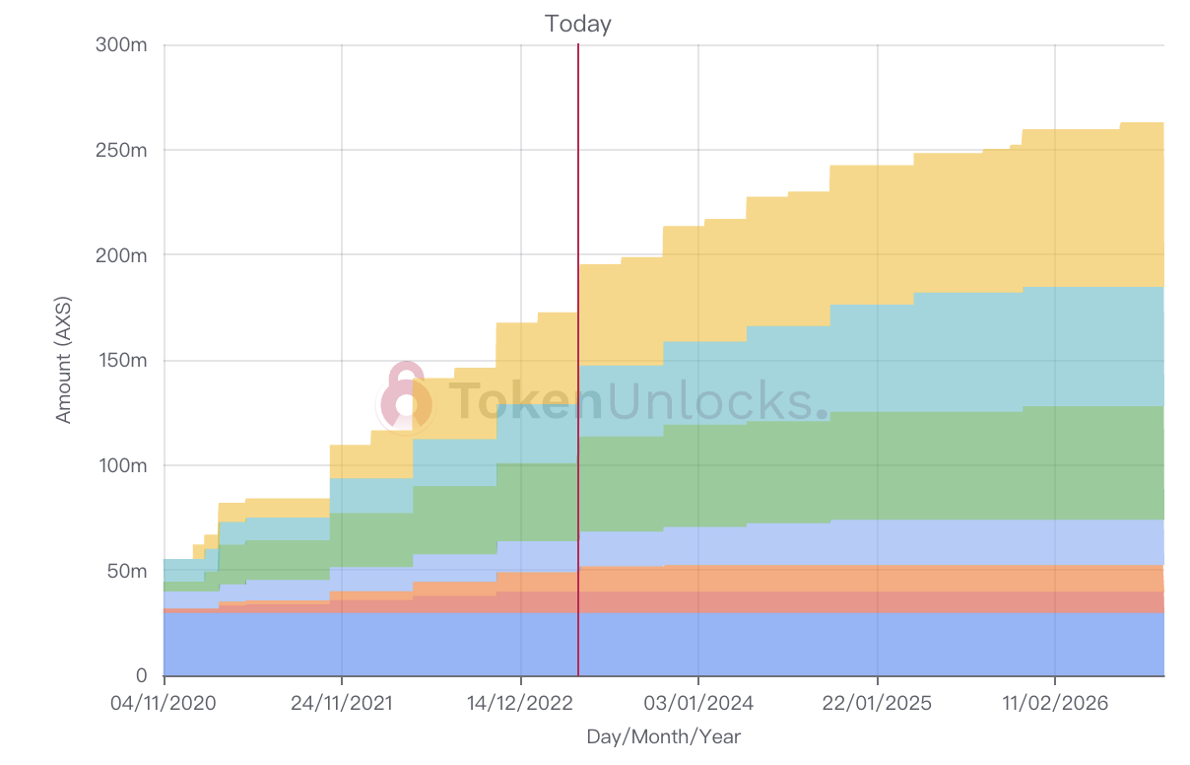Click the 300m y-axis label
Screen dimensions: 1190x765
pos(121,45)
